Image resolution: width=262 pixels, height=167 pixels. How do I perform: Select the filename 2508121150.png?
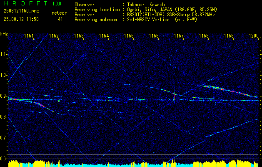[21, 11]
